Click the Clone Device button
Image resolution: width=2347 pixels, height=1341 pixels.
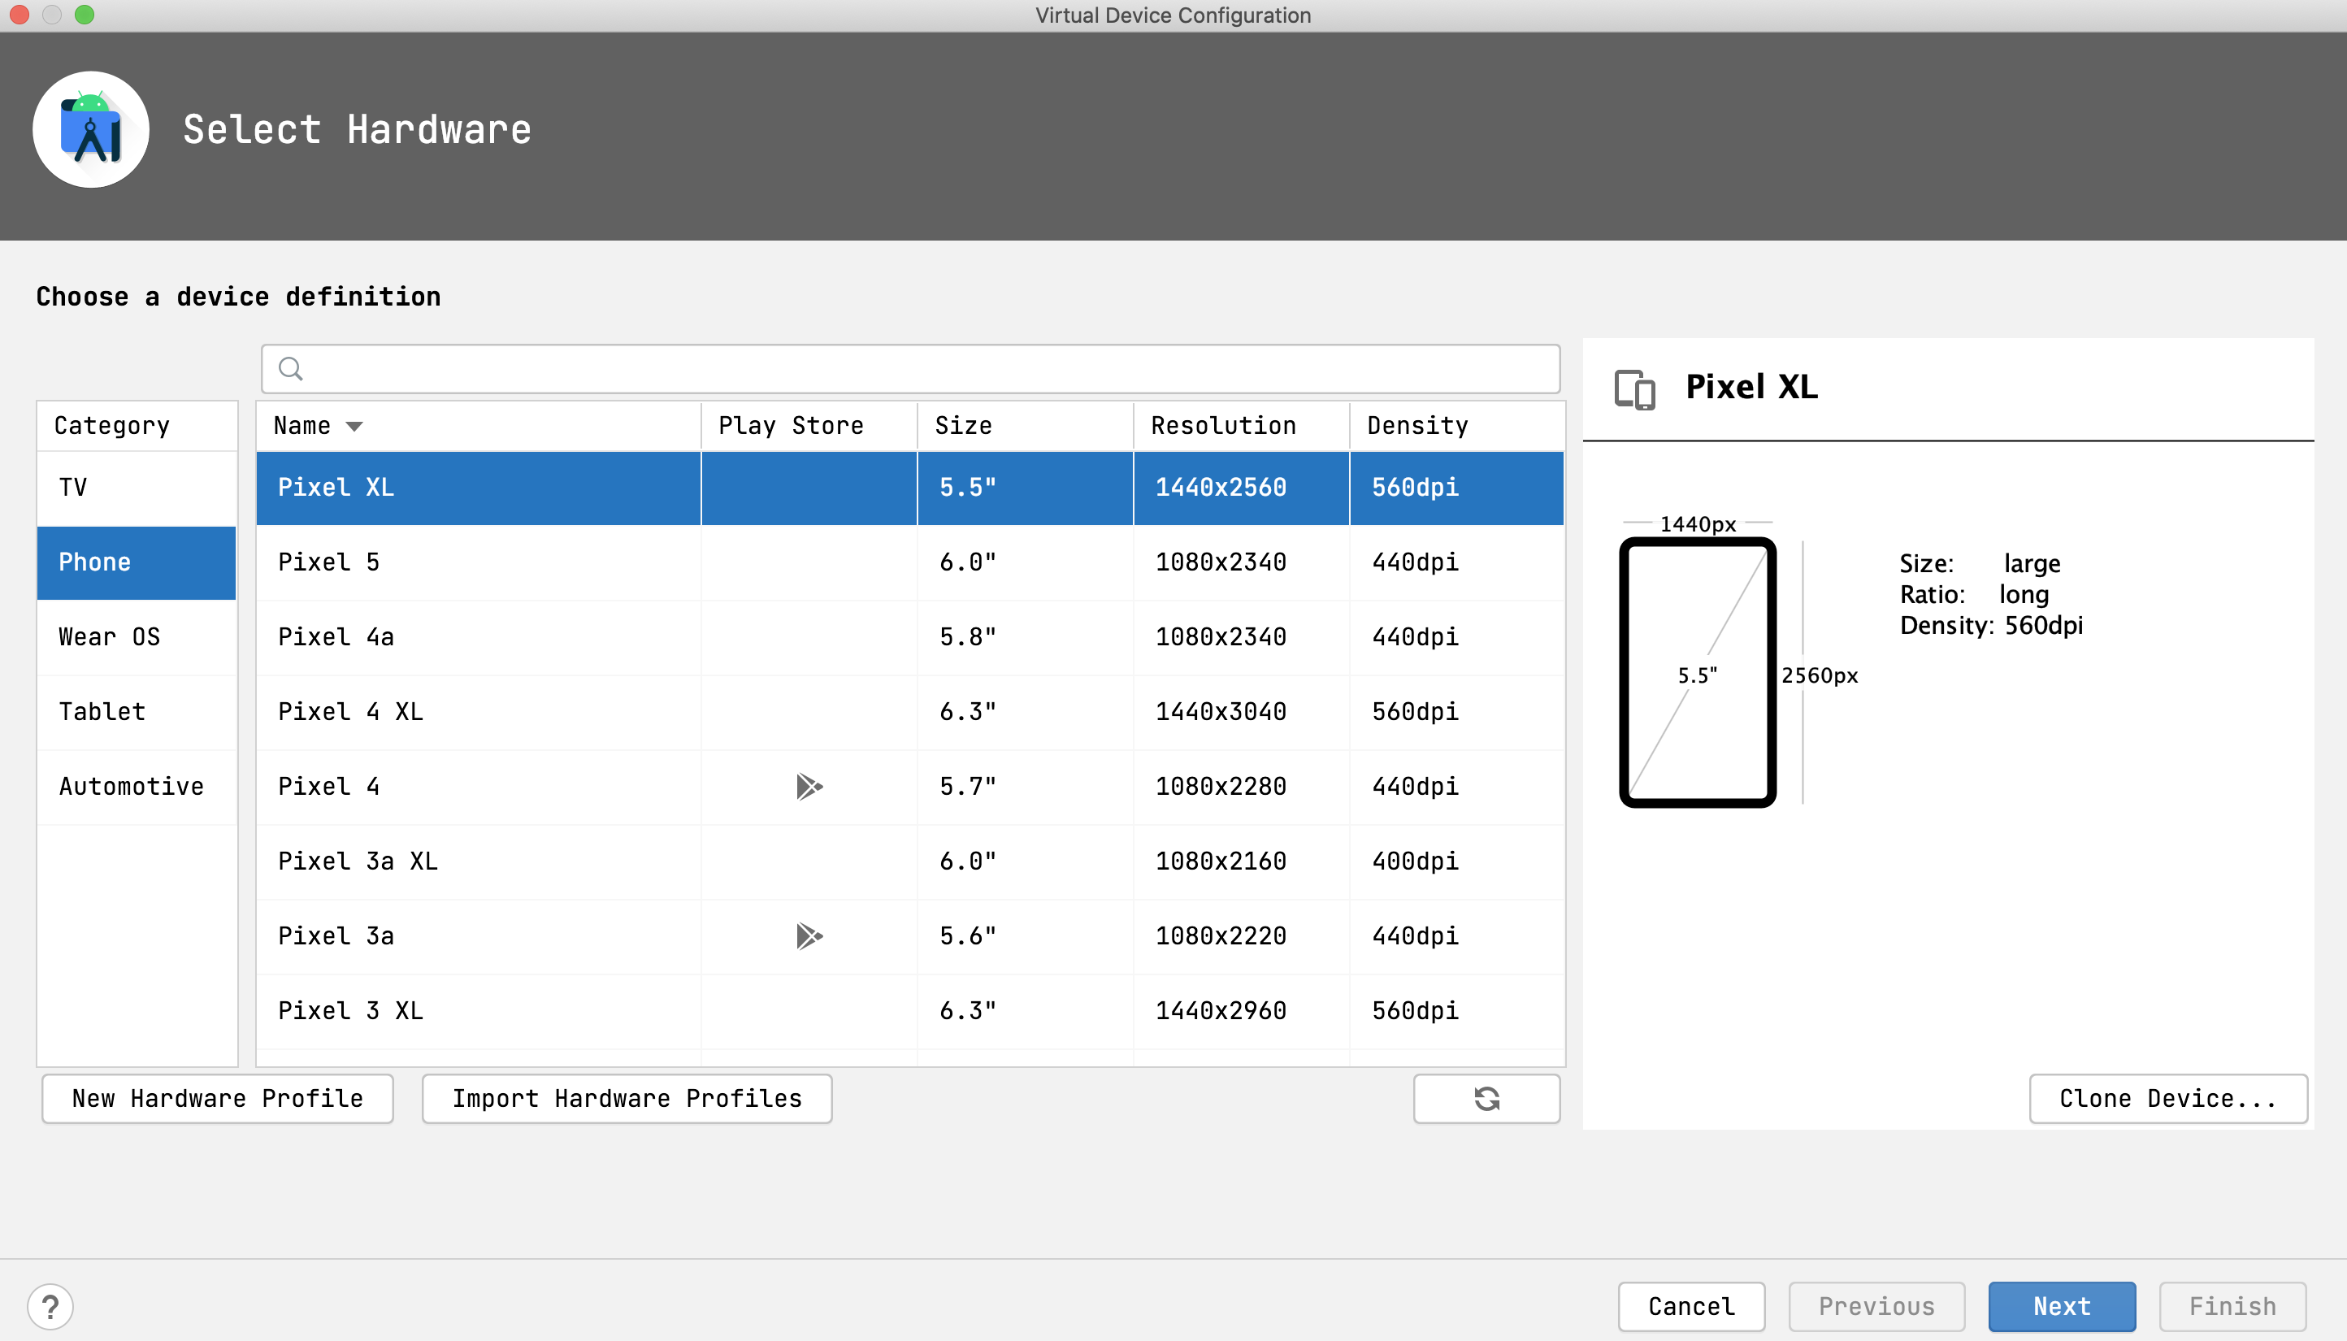click(x=2168, y=1098)
